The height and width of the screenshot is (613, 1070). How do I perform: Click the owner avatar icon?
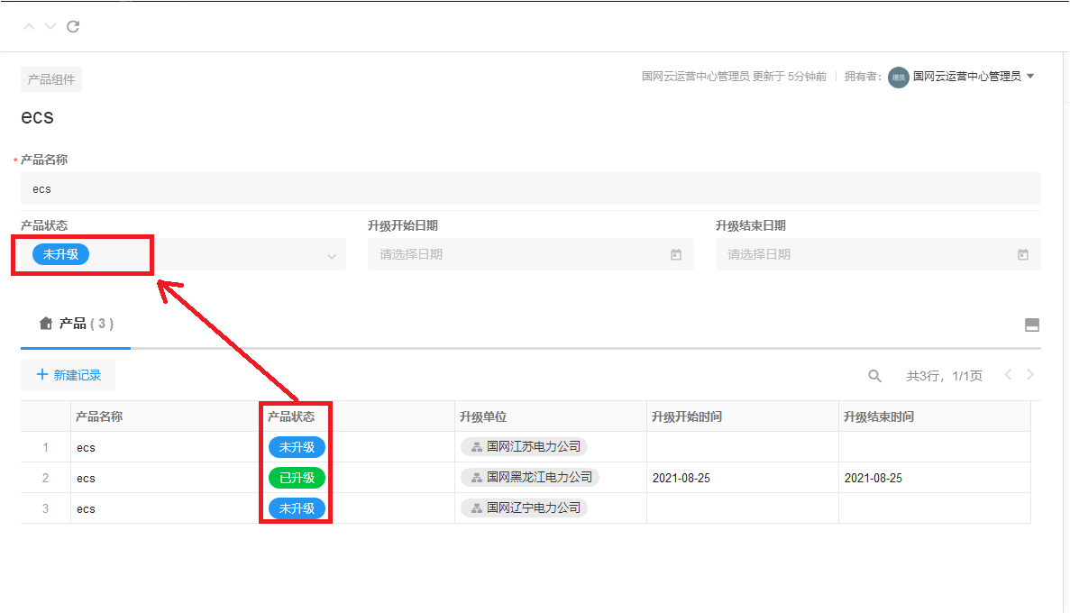898,78
